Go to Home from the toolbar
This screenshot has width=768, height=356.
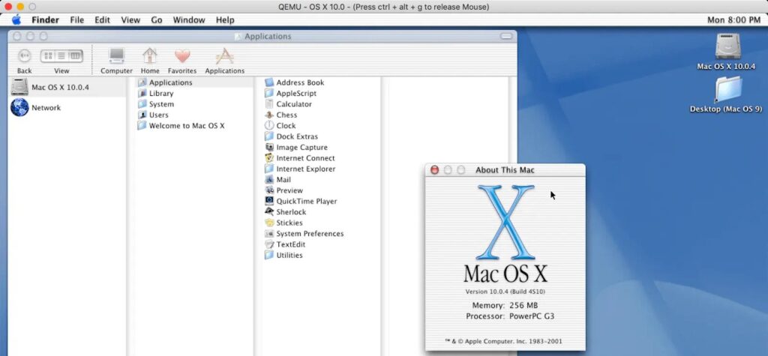tap(150, 61)
